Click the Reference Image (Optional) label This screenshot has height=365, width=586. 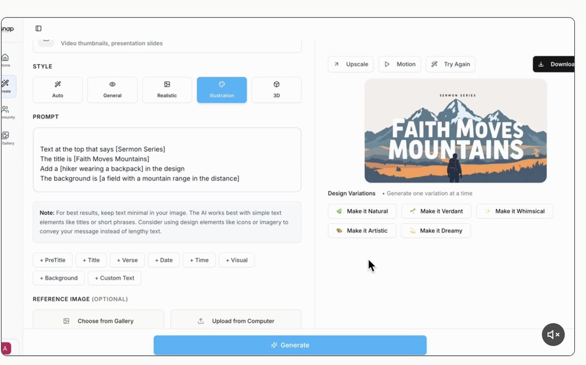coord(80,299)
